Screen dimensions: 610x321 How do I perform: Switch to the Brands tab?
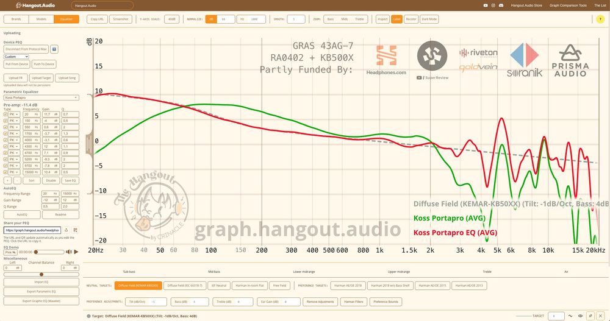(x=16, y=19)
